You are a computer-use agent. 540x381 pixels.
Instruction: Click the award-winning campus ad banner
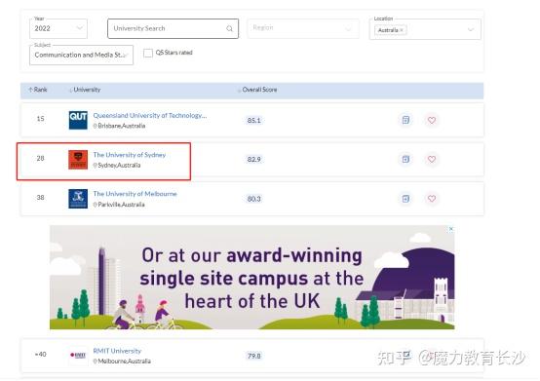pyautogui.click(x=252, y=278)
